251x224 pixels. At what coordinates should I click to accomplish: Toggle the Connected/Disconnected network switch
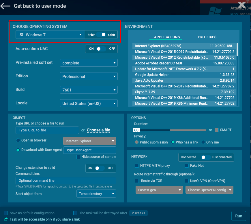click(x=206, y=157)
